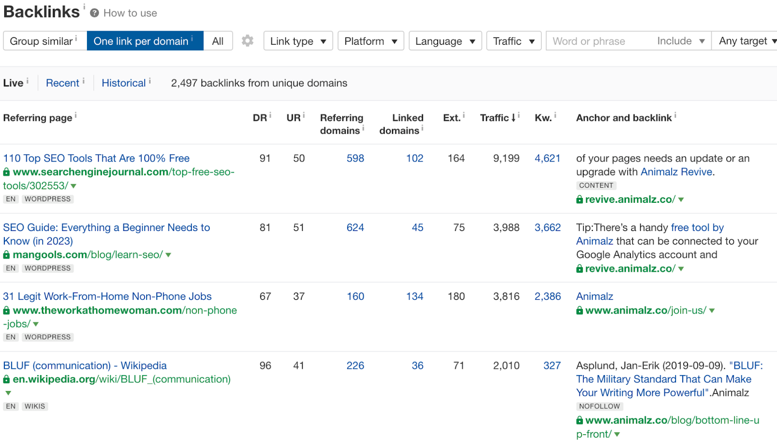Click the info icon beside Kw. column

555,115
